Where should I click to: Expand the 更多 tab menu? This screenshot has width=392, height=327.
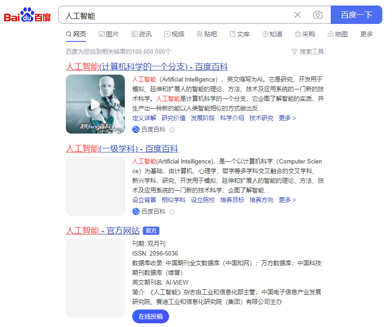click(x=367, y=34)
